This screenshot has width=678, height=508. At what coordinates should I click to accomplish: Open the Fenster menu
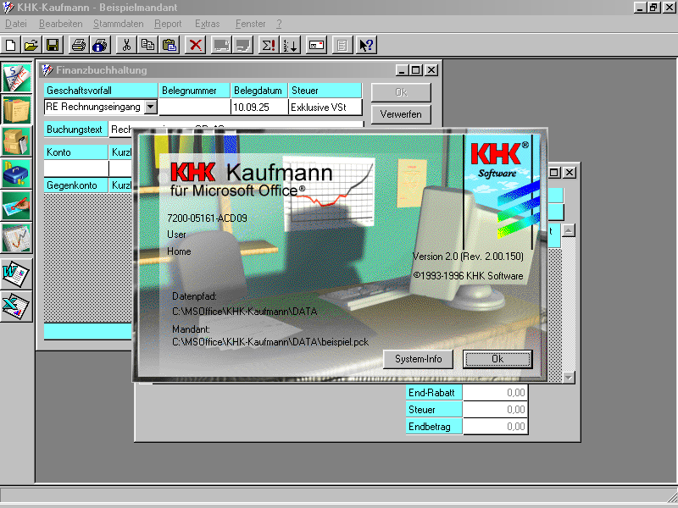tap(250, 24)
